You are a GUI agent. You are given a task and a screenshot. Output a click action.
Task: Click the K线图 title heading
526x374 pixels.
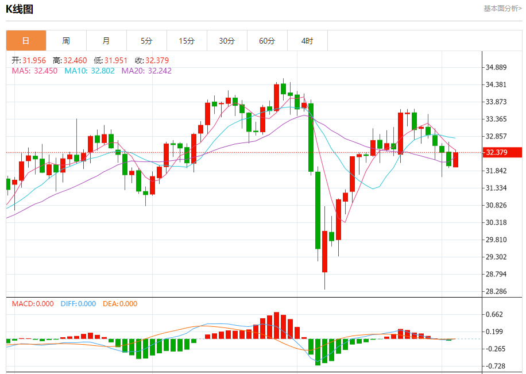[20, 9]
